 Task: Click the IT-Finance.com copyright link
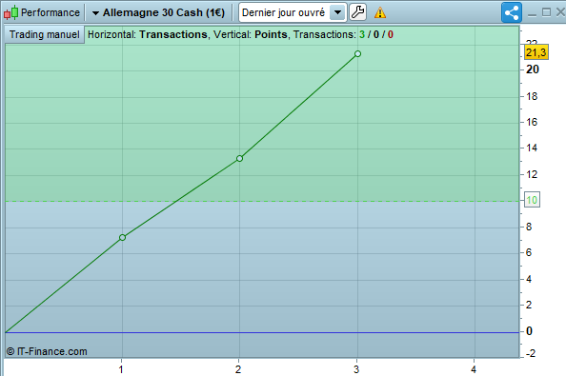pyautogui.click(x=47, y=351)
